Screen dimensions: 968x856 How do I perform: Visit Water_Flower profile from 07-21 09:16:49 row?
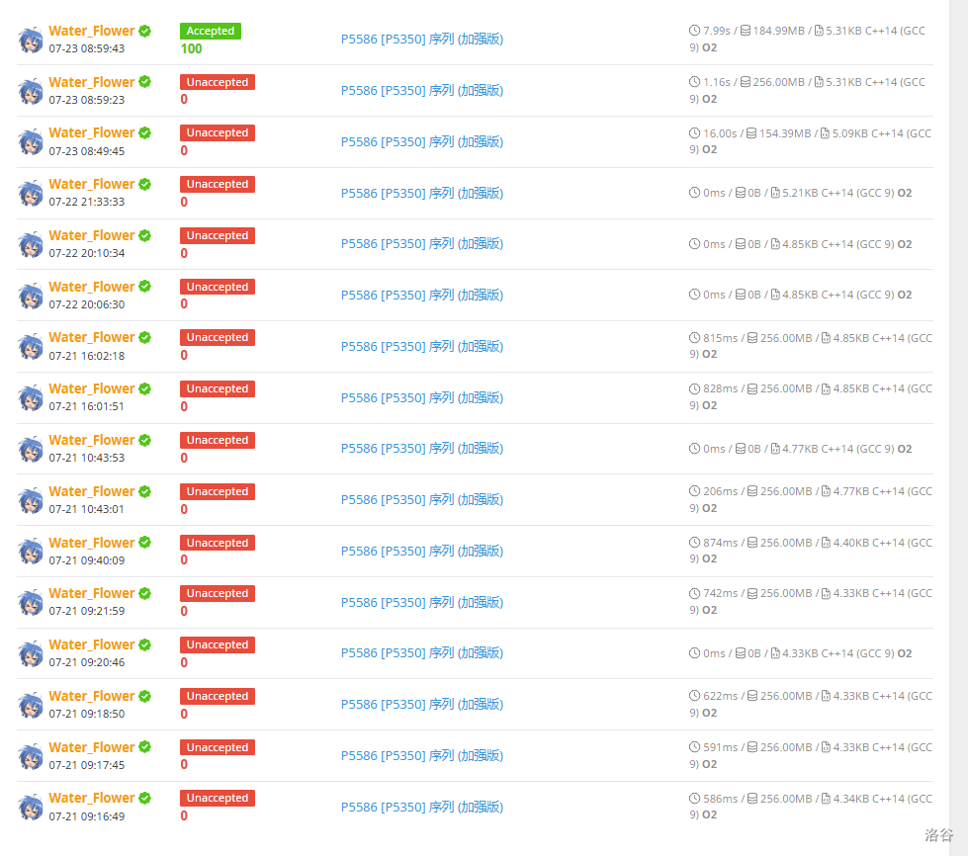pos(91,798)
